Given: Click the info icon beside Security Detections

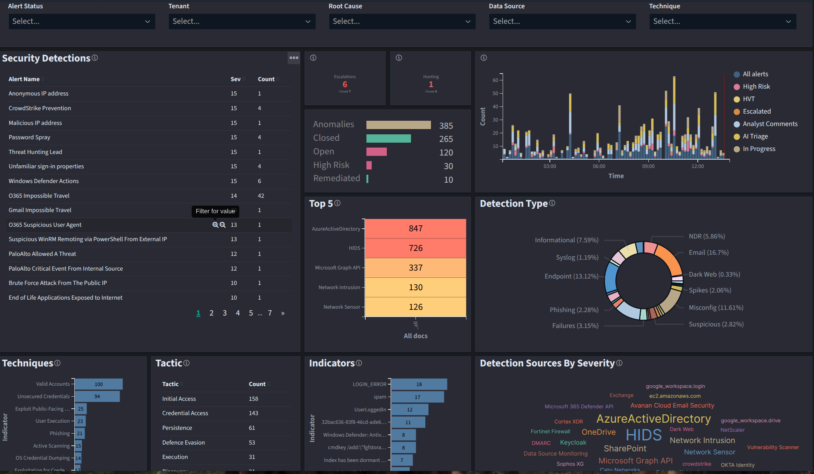Looking at the screenshot, I should pos(95,58).
